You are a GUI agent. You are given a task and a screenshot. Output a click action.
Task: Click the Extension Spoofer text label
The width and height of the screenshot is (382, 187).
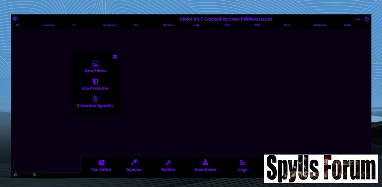[x=95, y=106]
